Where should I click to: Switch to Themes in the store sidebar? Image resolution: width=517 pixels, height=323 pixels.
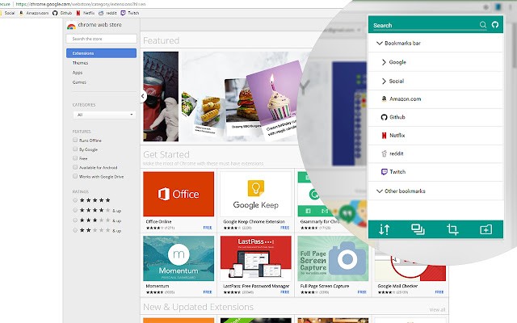pyautogui.click(x=80, y=62)
